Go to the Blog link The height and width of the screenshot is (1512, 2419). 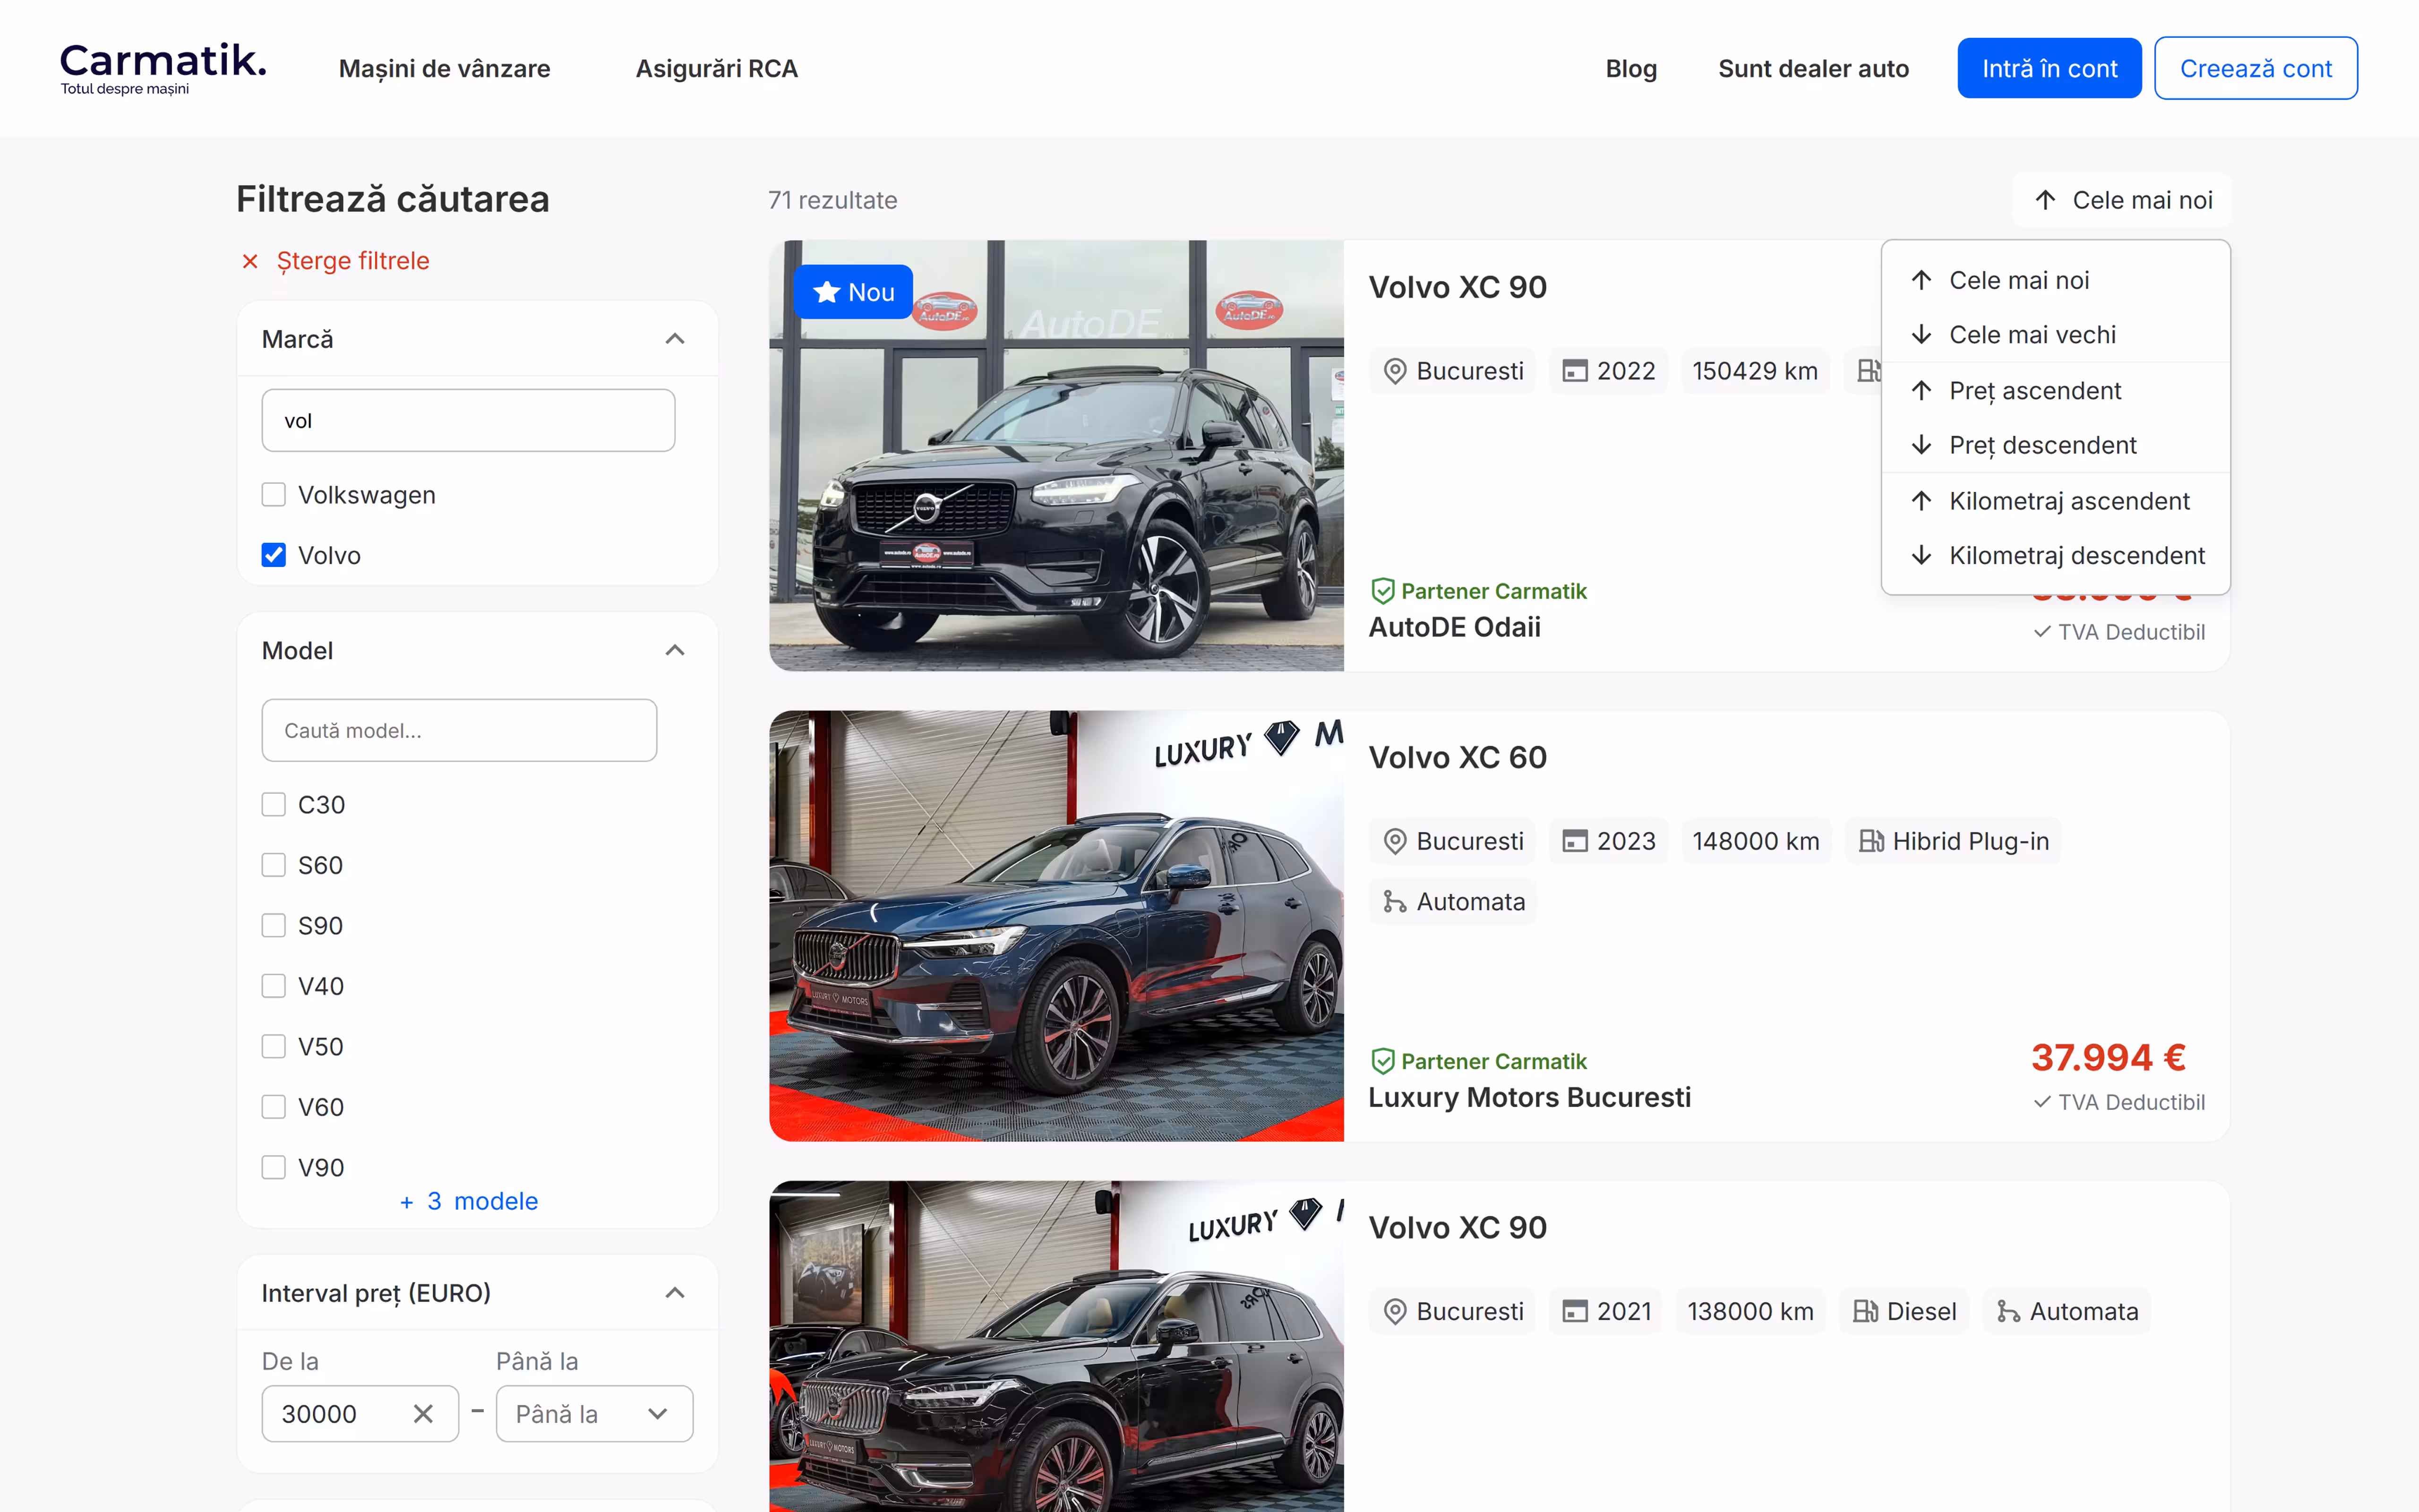tap(1631, 68)
